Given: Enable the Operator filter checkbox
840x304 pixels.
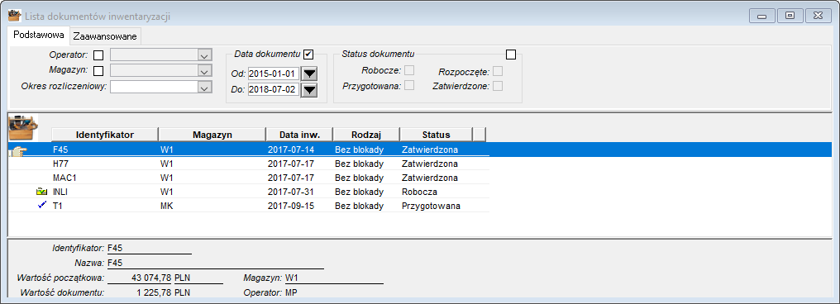Looking at the screenshot, I should [98, 55].
